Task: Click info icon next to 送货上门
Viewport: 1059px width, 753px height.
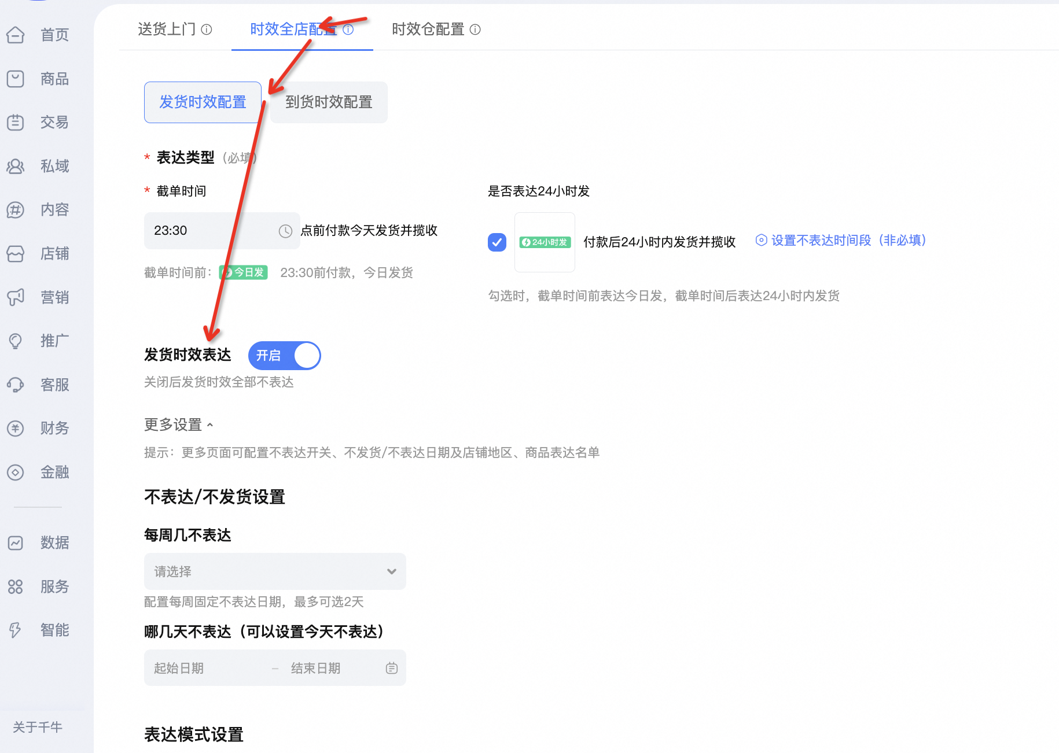Action: [207, 29]
